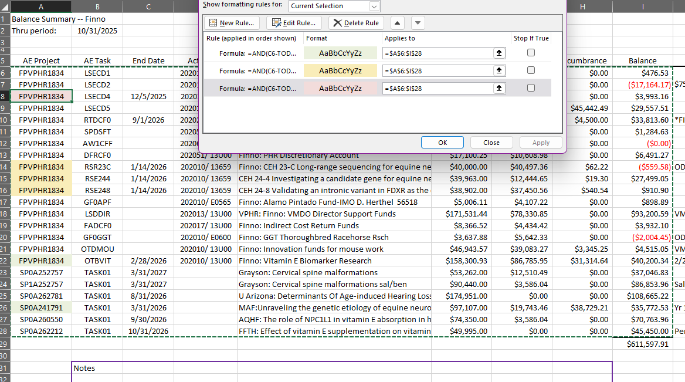Screen dimensions: 685x382
Task: Click amount cell $171,531.44
Action: click(x=462, y=214)
